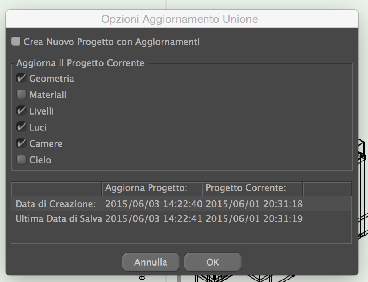The width and height of the screenshot is (368, 282).
Task: Click the 2015/06/03 14:22:41 save date cell
Action: 153,219
